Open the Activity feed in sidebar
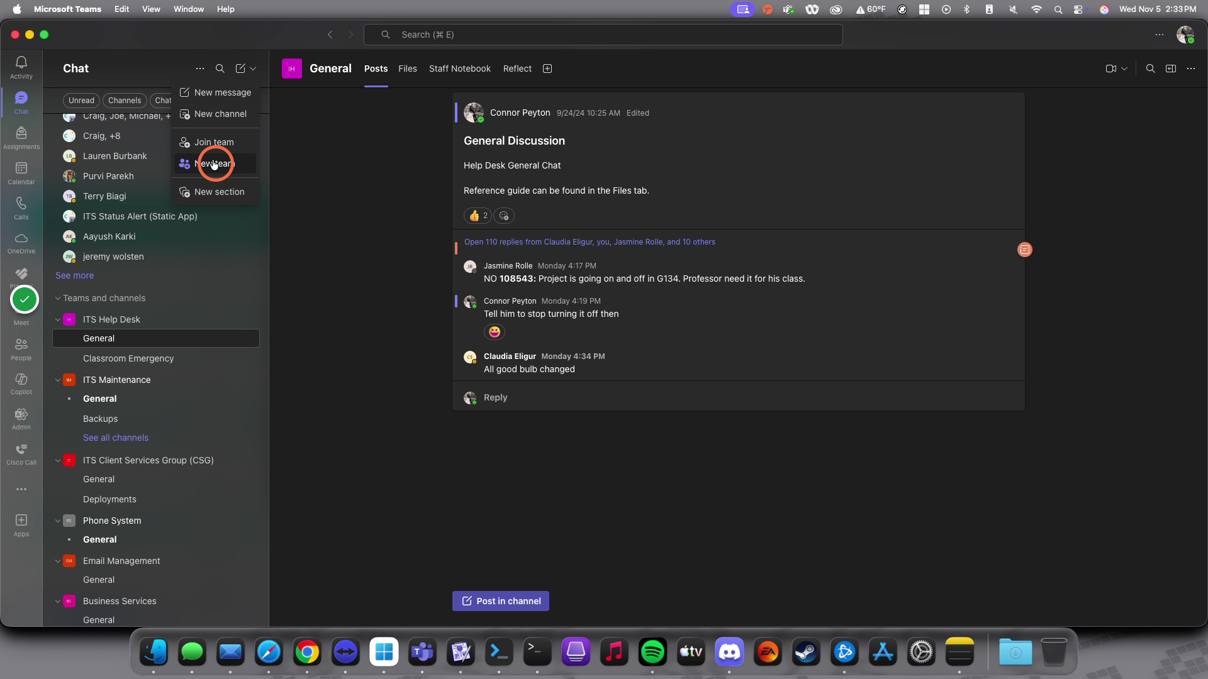Screen dimensions: 1208x679 point(21,67)
